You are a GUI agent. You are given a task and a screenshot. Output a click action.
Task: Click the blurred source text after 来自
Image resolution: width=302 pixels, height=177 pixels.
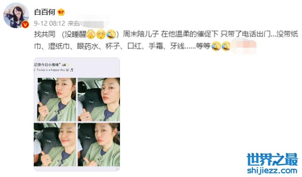[x=93, y=23]
